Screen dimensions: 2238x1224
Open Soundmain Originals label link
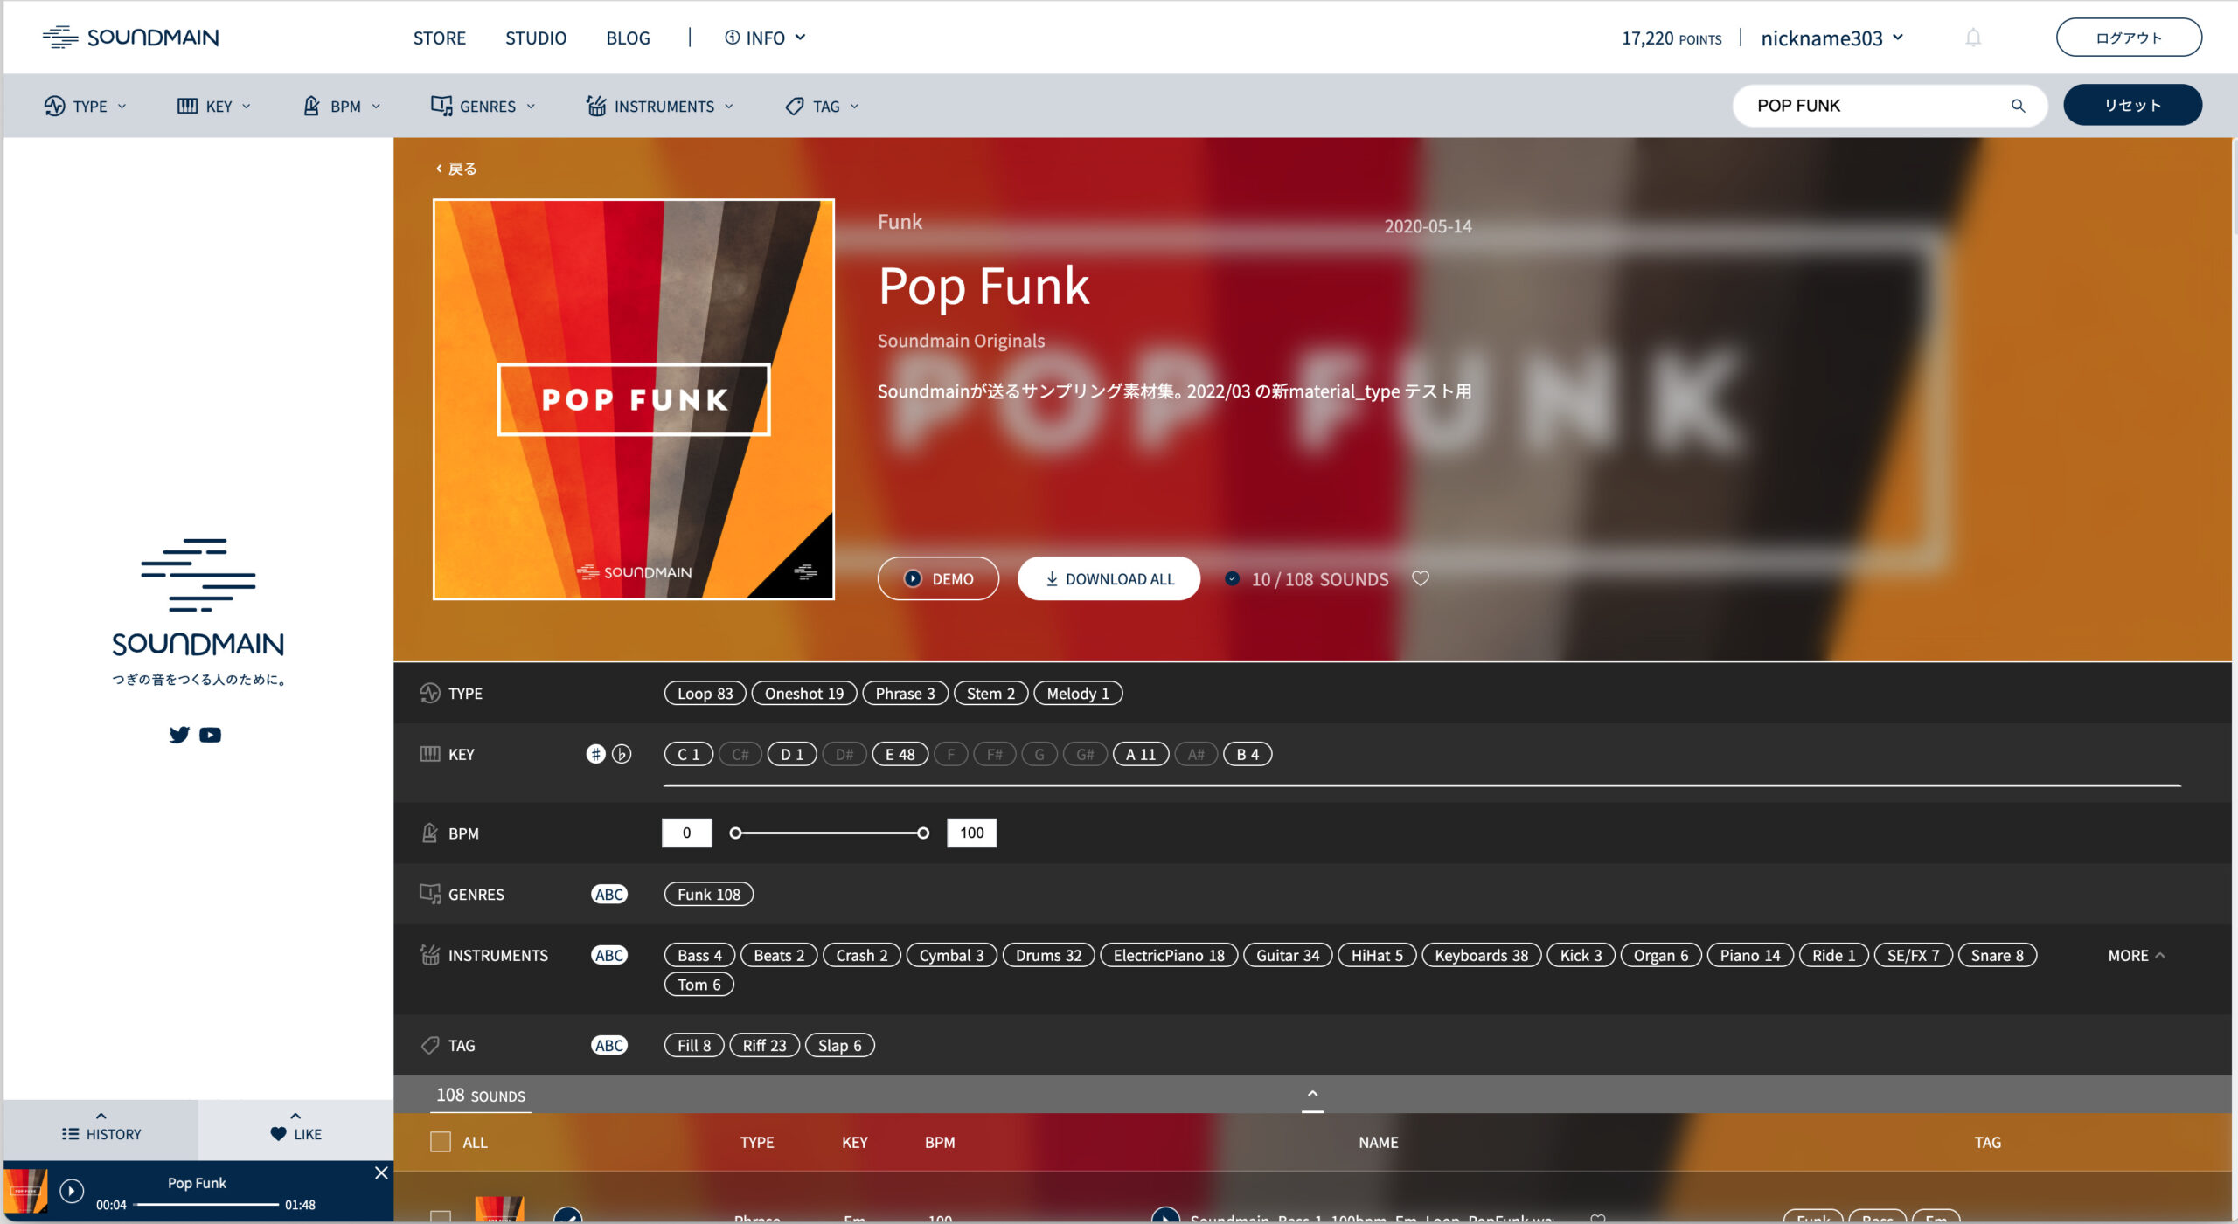961,341
